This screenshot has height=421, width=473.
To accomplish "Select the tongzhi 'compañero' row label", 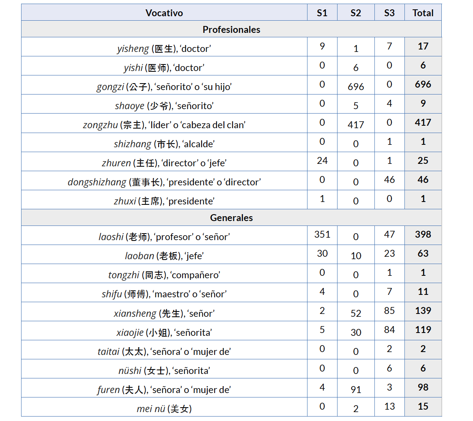I will pos(164,275).
